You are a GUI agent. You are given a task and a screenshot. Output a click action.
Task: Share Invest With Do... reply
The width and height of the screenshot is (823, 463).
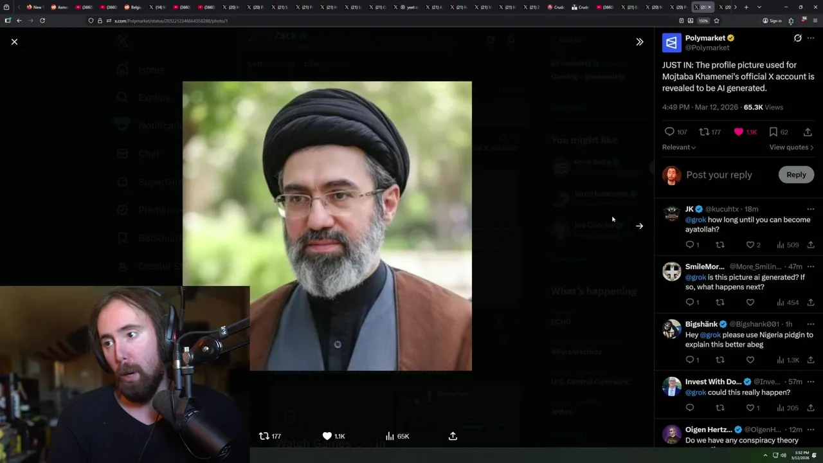coord(810,408)
